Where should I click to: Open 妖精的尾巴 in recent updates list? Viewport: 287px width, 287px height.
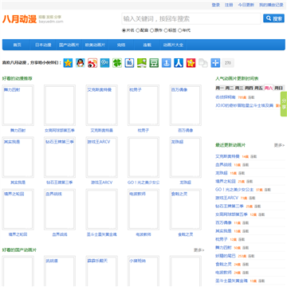[226, 256]
